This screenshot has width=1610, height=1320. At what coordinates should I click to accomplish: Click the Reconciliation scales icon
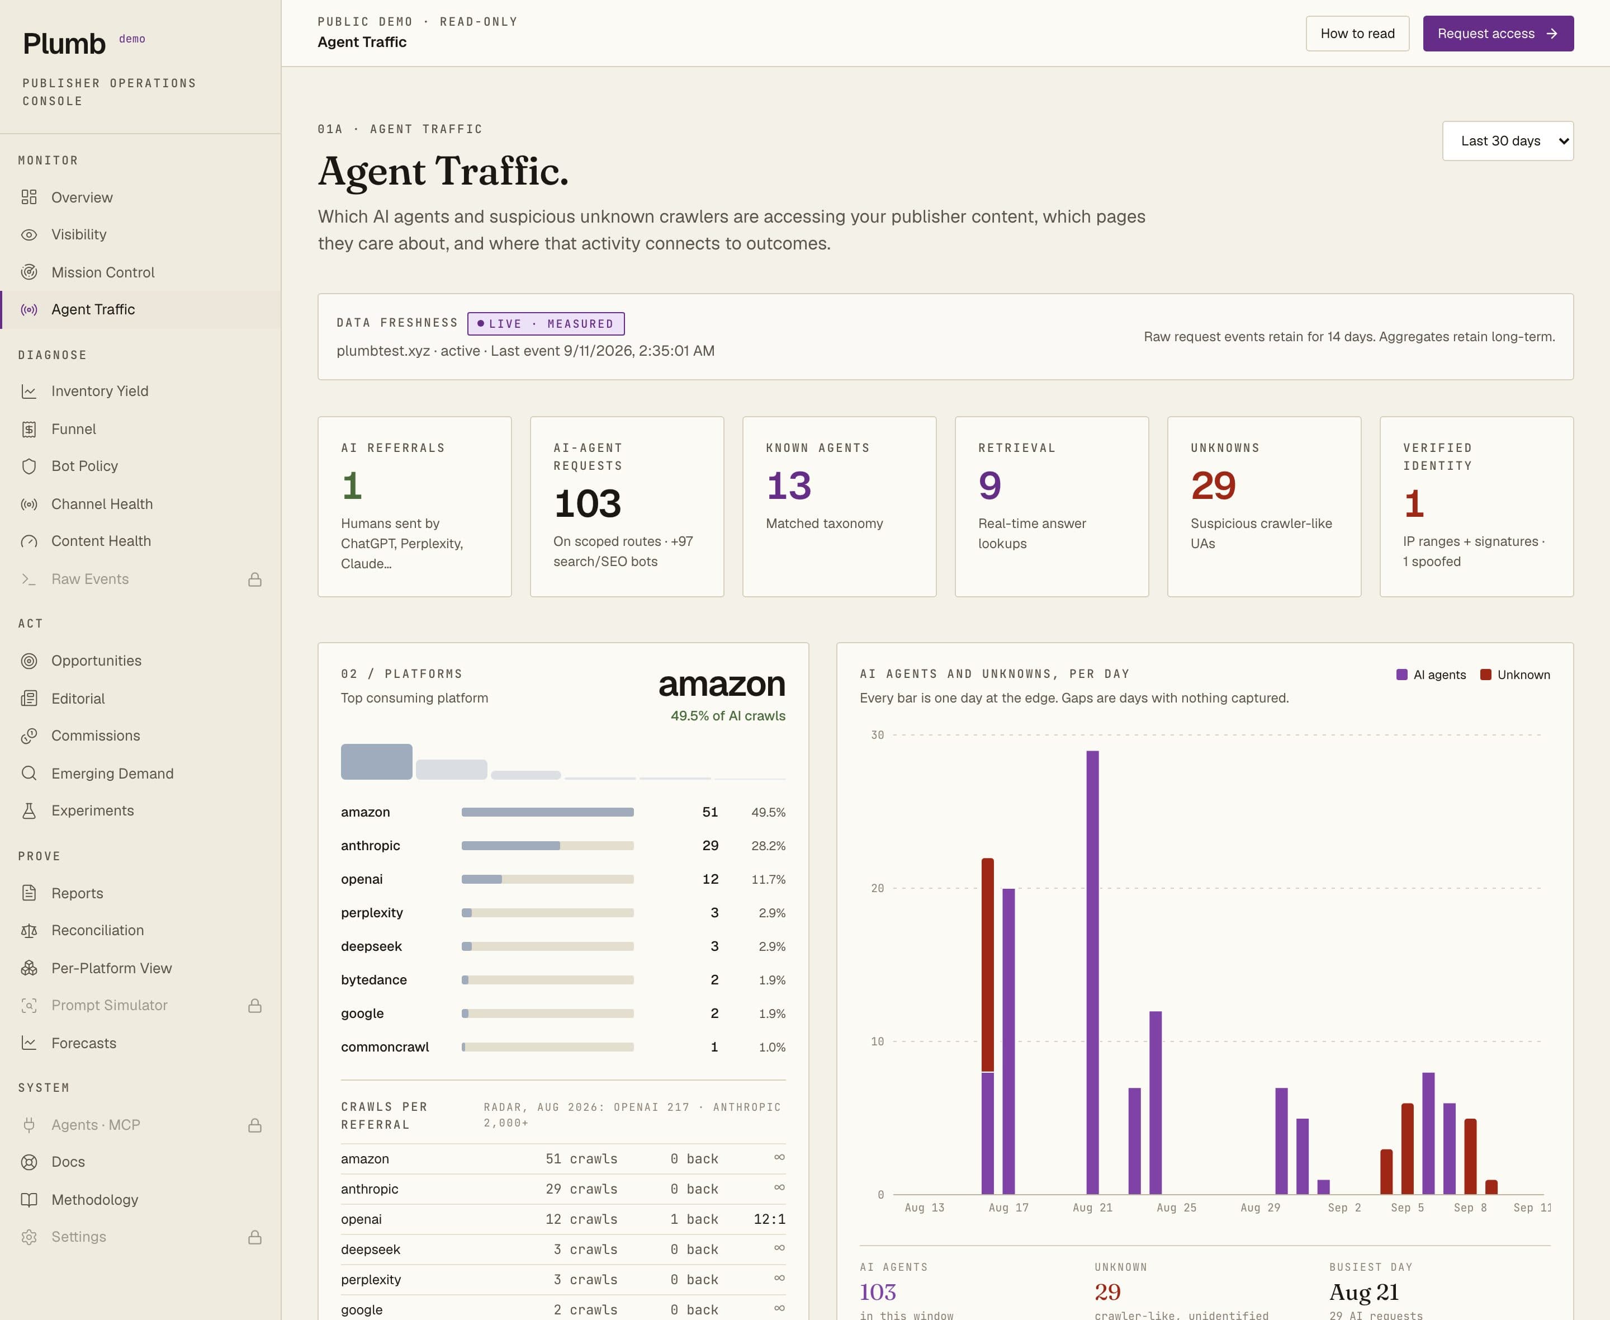coord(29,931)
